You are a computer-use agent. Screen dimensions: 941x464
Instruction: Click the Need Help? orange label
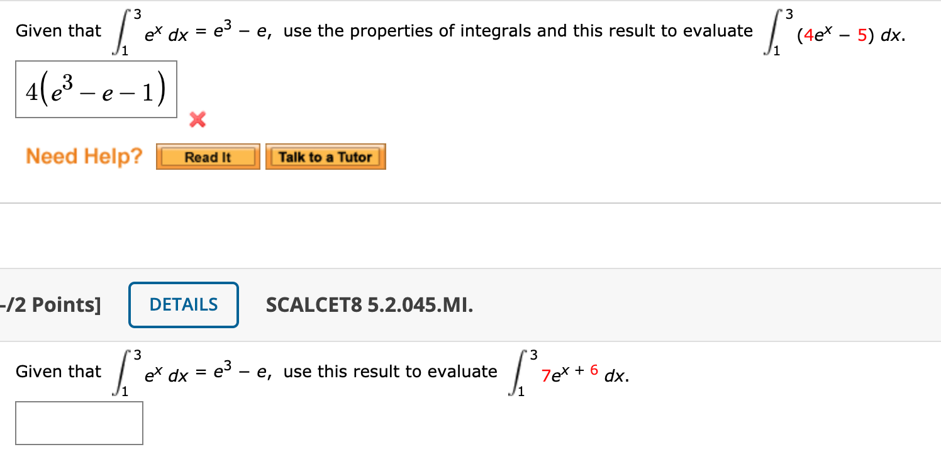pyautogui.click(x=84, y=156)
